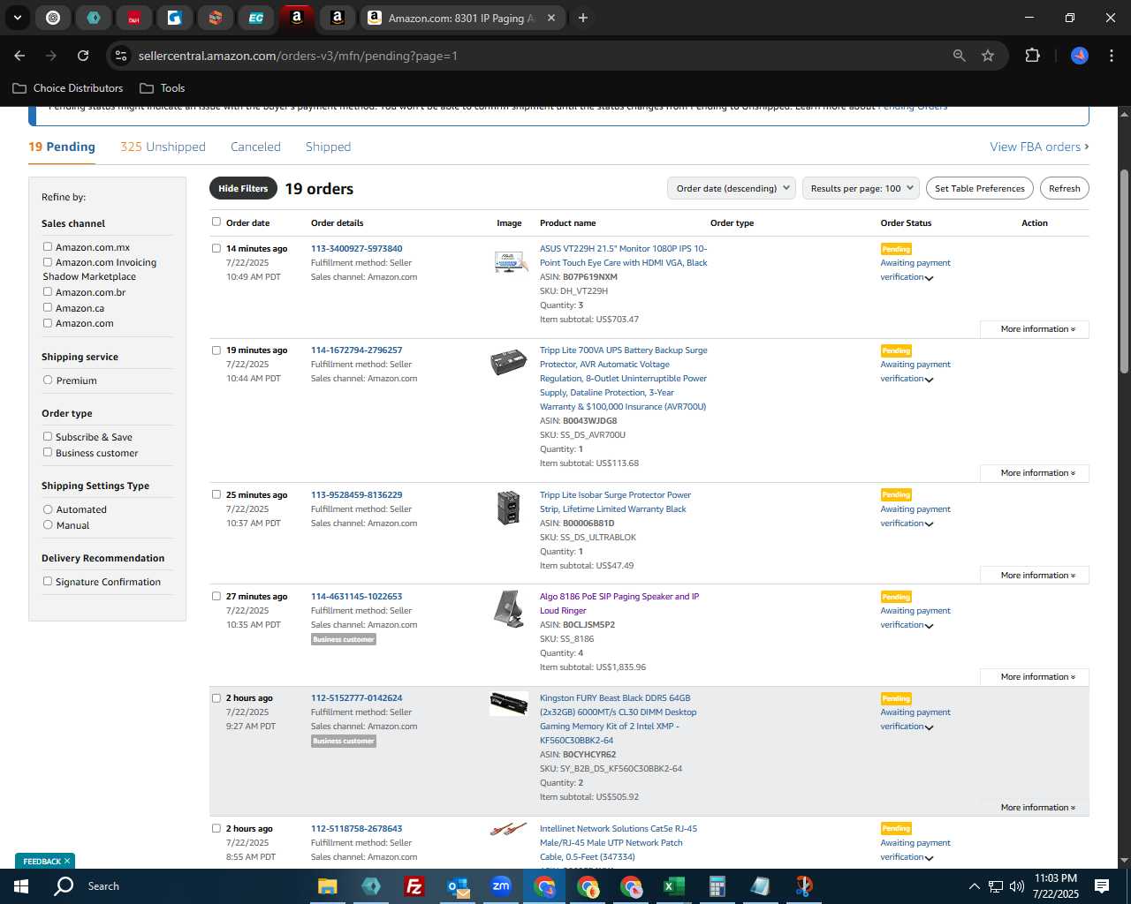Select the Premium shipping service radio
1131x904 pixels.
click(48, 380)
